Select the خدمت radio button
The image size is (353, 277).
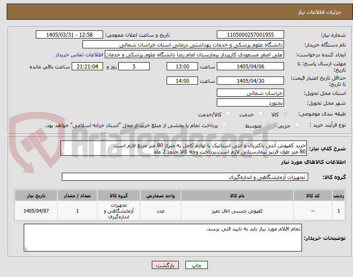point(260,114)
